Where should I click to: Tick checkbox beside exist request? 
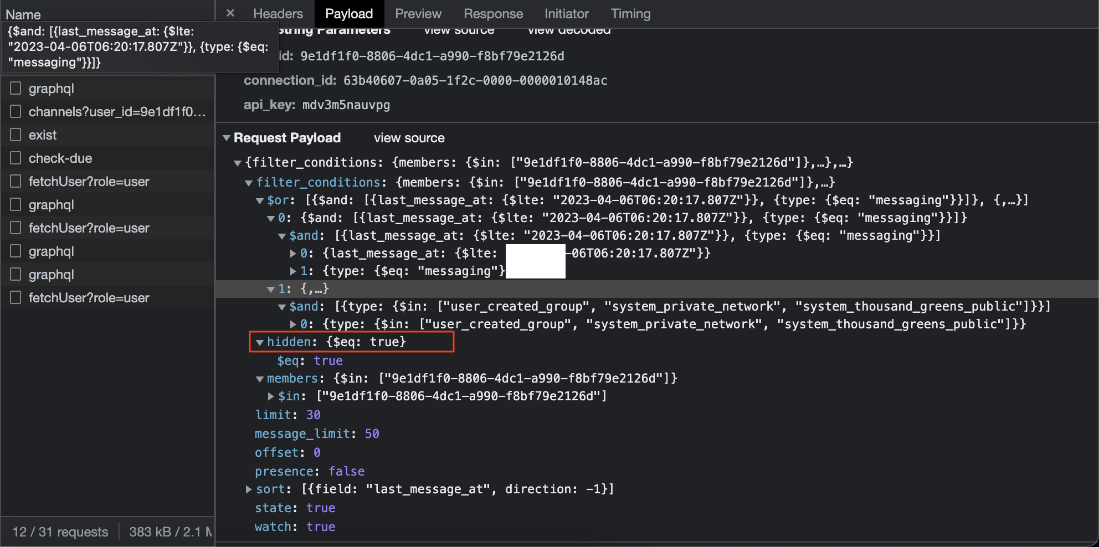[16, 135]
